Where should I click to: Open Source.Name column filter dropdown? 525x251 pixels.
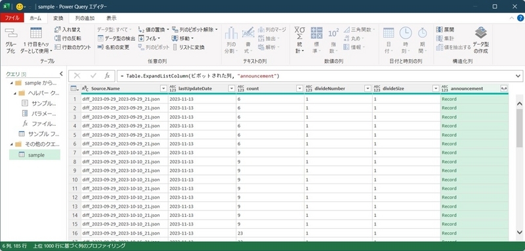(163, 88)
